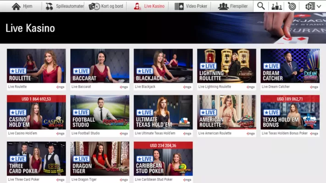Click the live dealer icon
Screen dimensions: 326x183
click(137, 6)
